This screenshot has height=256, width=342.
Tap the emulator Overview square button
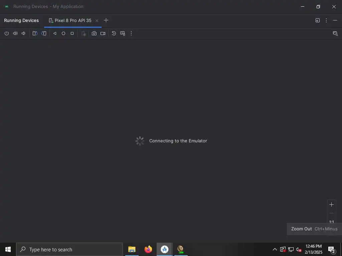point(72,33)
